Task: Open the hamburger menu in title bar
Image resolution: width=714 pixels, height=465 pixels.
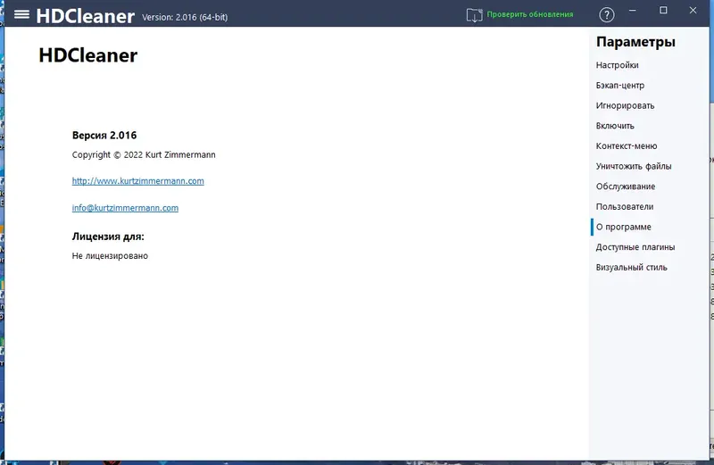Action: [x=21, y=14]
